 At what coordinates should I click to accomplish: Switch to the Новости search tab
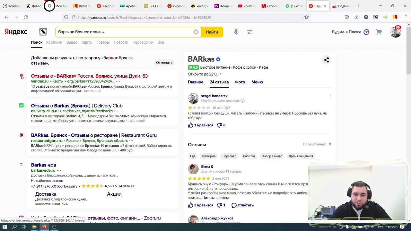pos(121,42)
